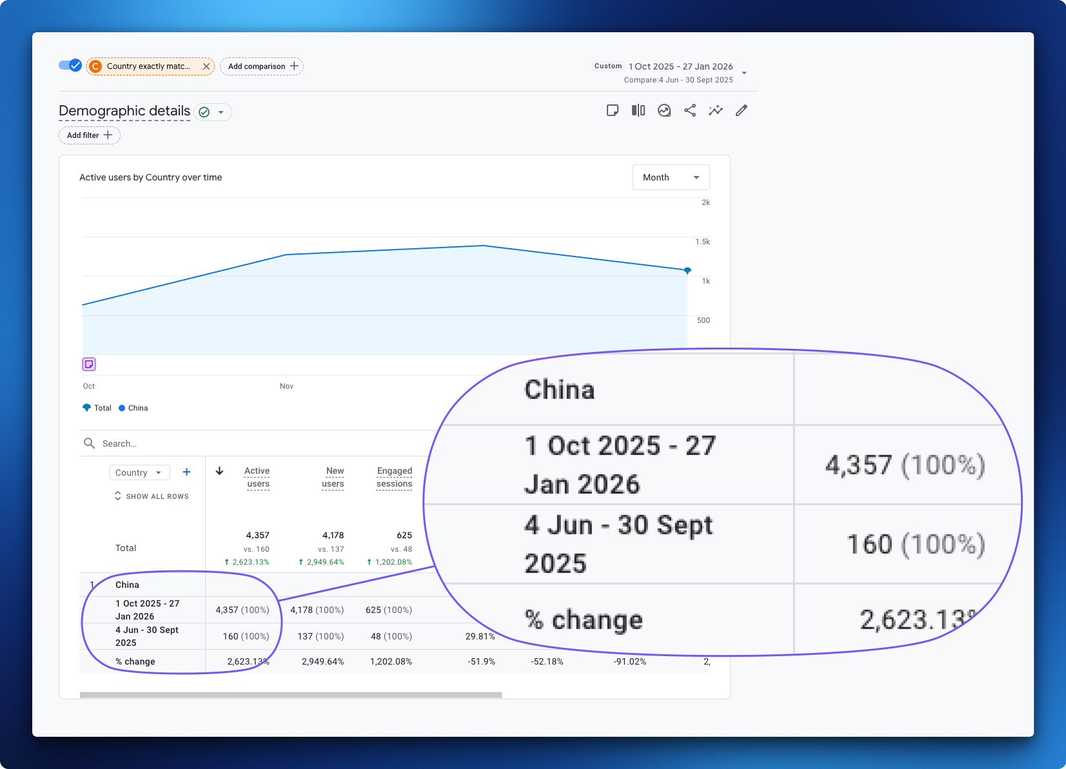This screenshot has height=769, width=1066.
Task: Open the comparison panel icon
Action: click(x=638, y=110)
